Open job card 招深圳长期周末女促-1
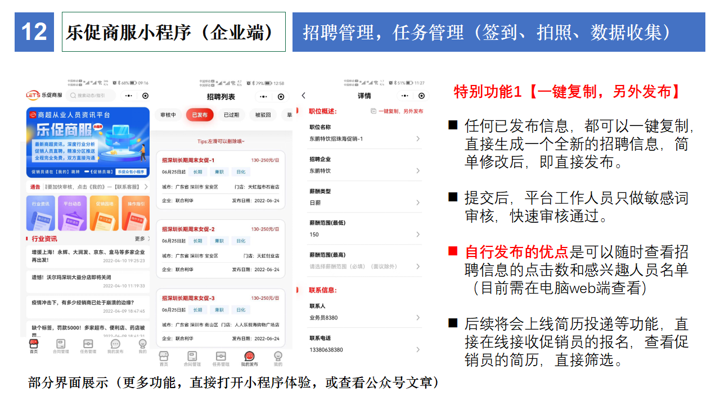The height and width of the screenshot is (405, 720). tap(220, 181)
